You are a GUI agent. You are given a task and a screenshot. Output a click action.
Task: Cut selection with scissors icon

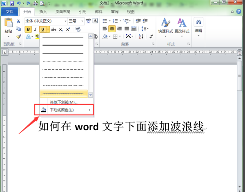pyautogui.click(x=18, y=21)
